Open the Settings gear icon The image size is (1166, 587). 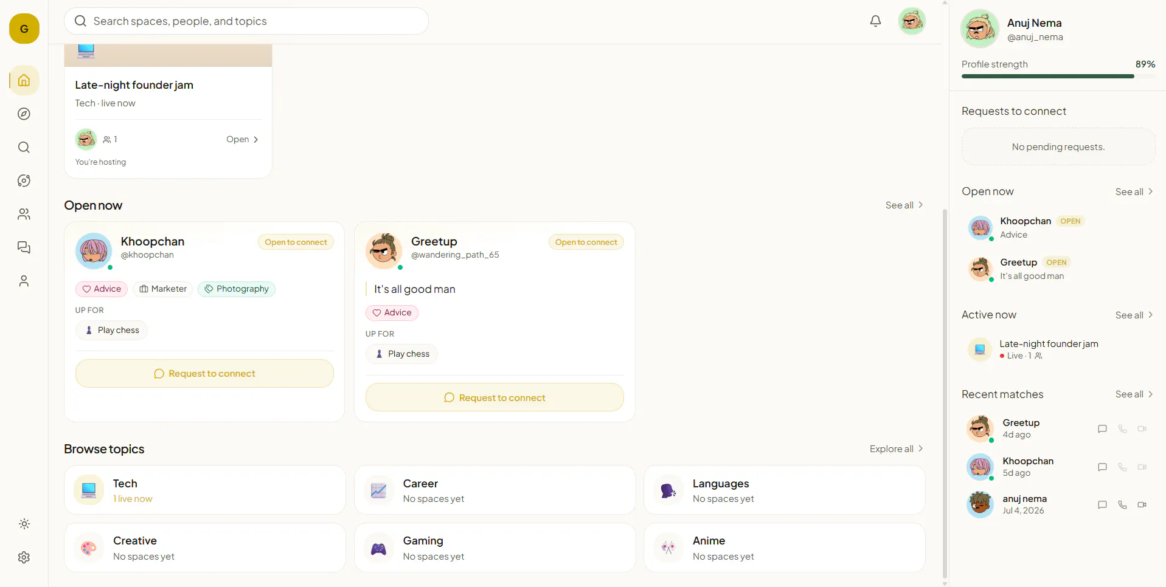(24, 557)
